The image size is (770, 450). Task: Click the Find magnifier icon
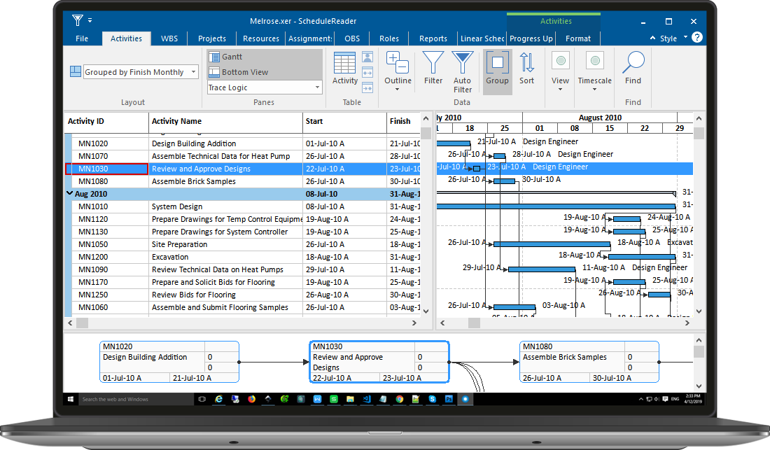pos(633,63)
